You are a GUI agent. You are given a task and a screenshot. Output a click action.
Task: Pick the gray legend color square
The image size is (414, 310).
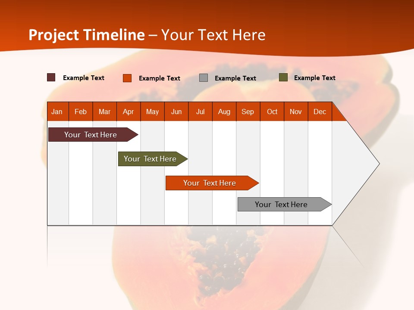coord(204,78)
